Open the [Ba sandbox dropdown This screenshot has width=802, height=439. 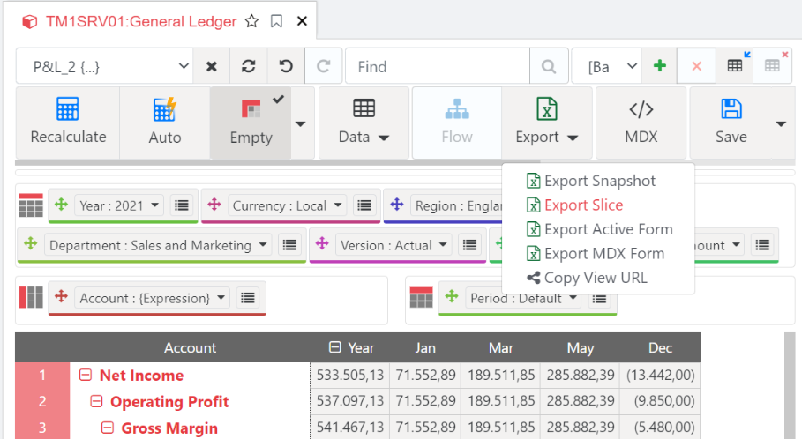(x=607, y=66)
